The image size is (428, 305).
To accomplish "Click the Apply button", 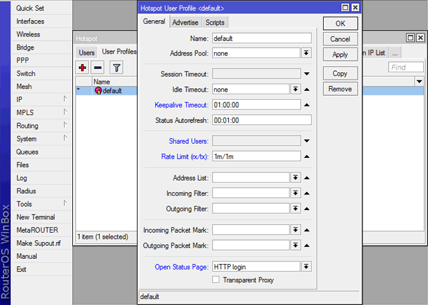I will click(340, 54).
